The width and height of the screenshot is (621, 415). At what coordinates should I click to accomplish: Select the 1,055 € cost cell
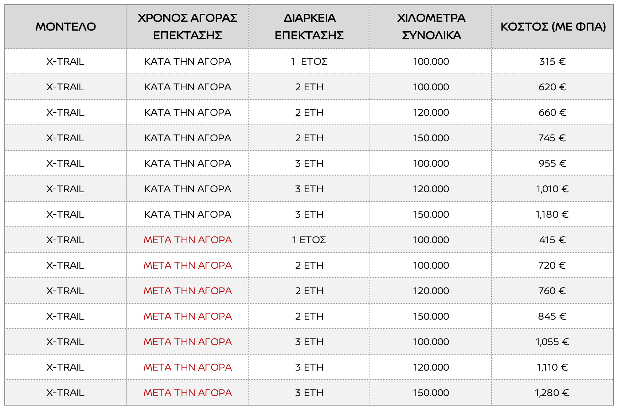click(552, 342)
